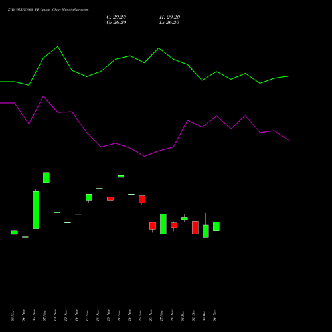Select the green candlestick above 07 Nov
Screen dimensions: 332x332
pos(46,177)
